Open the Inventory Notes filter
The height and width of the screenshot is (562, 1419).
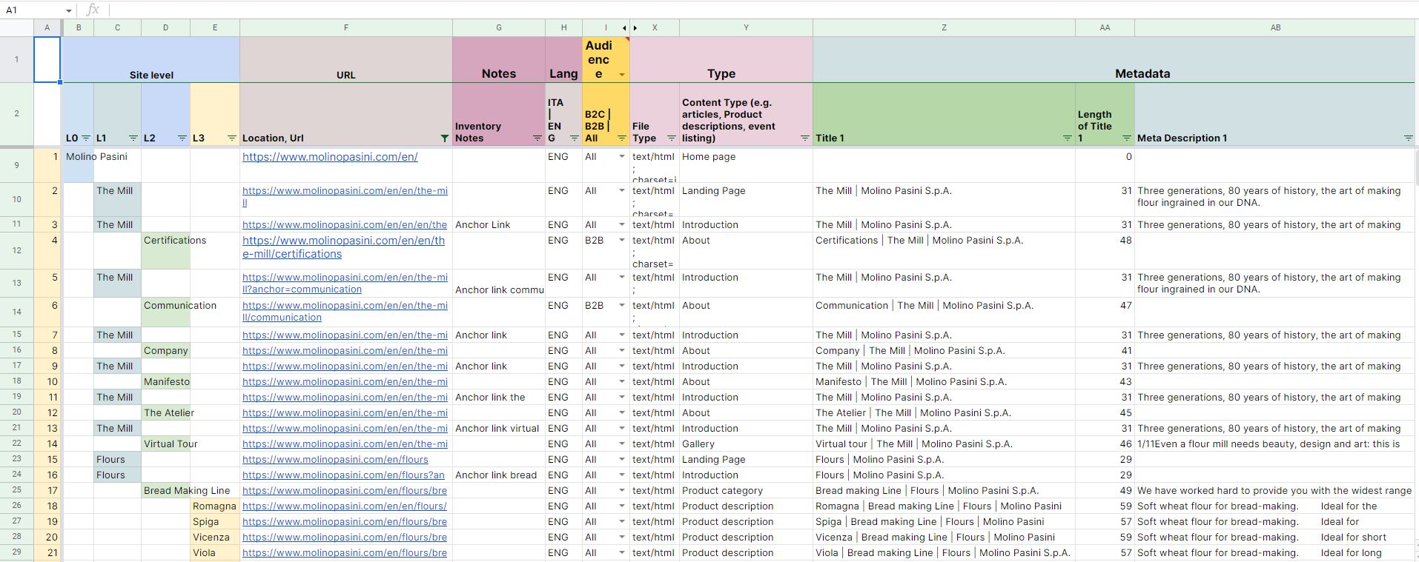[x=537, y=138]
